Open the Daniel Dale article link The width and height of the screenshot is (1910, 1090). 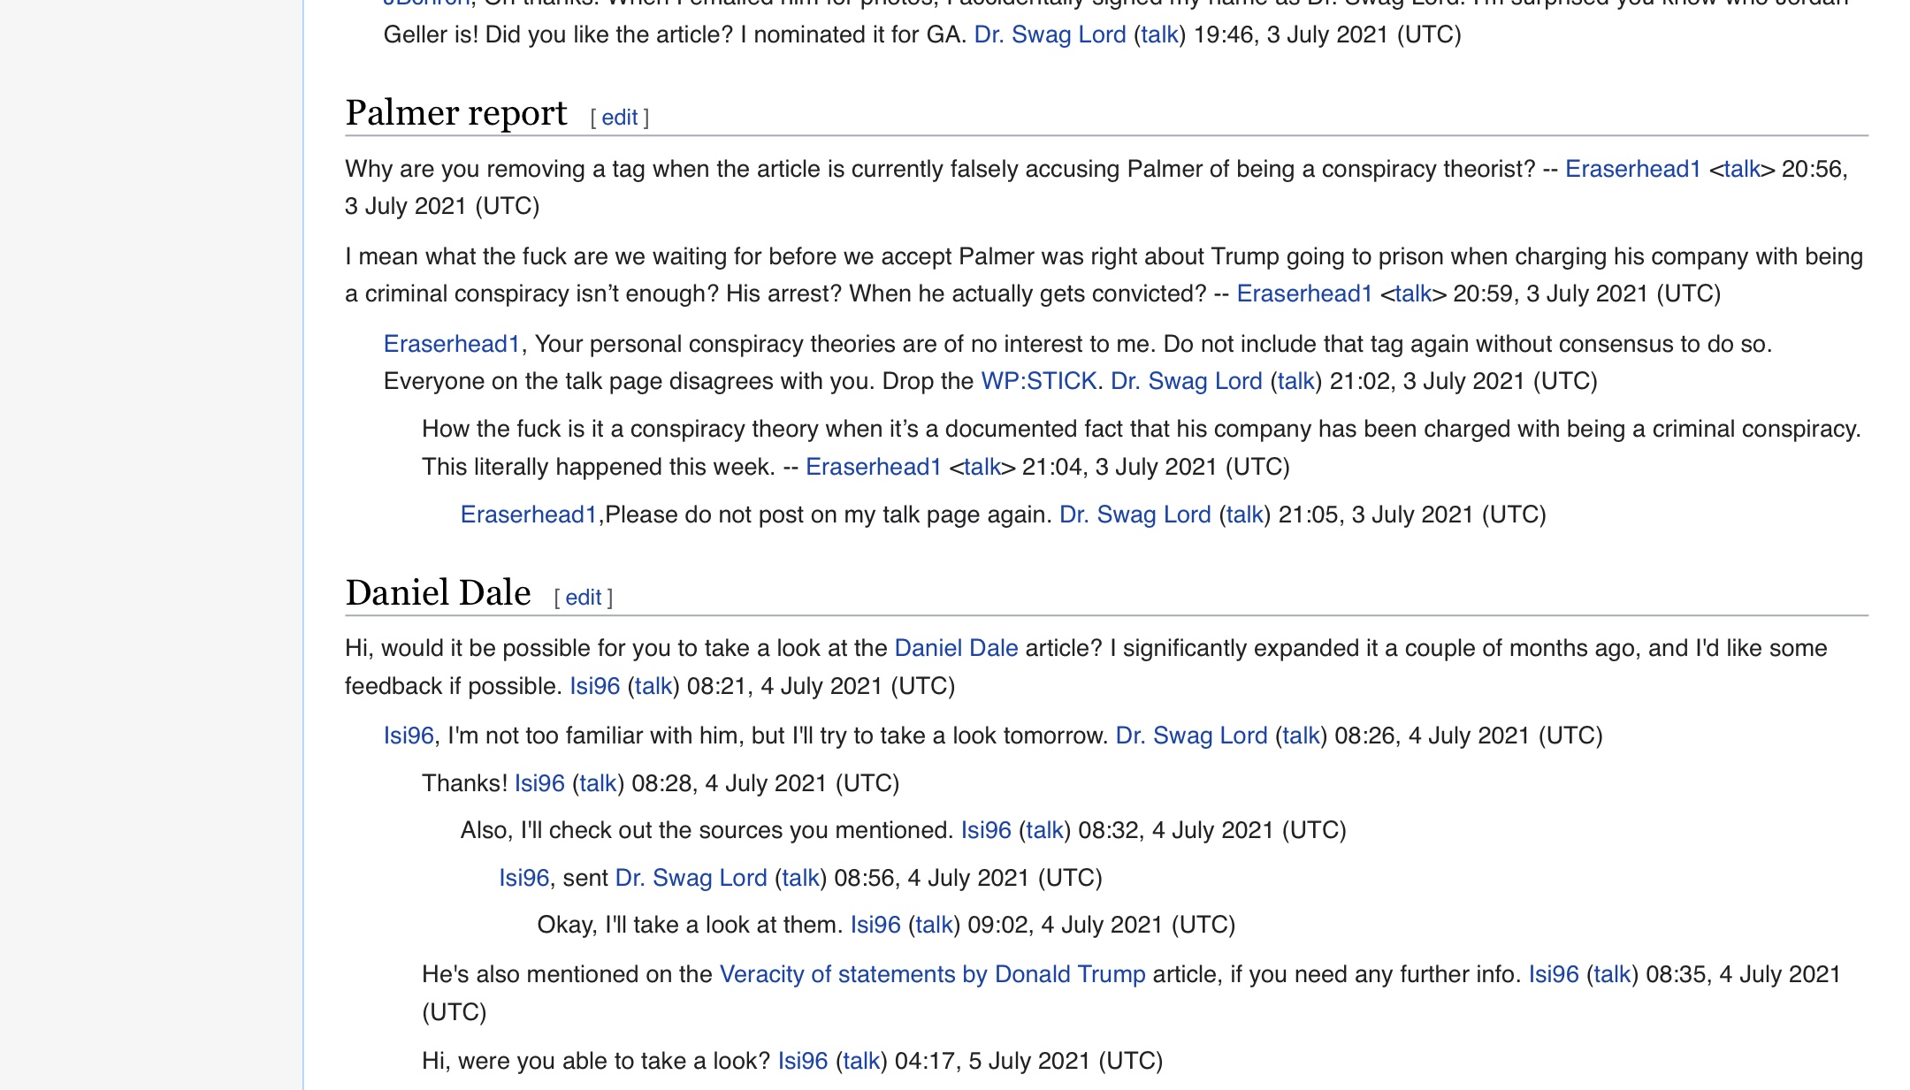click(x=956, y=648)
